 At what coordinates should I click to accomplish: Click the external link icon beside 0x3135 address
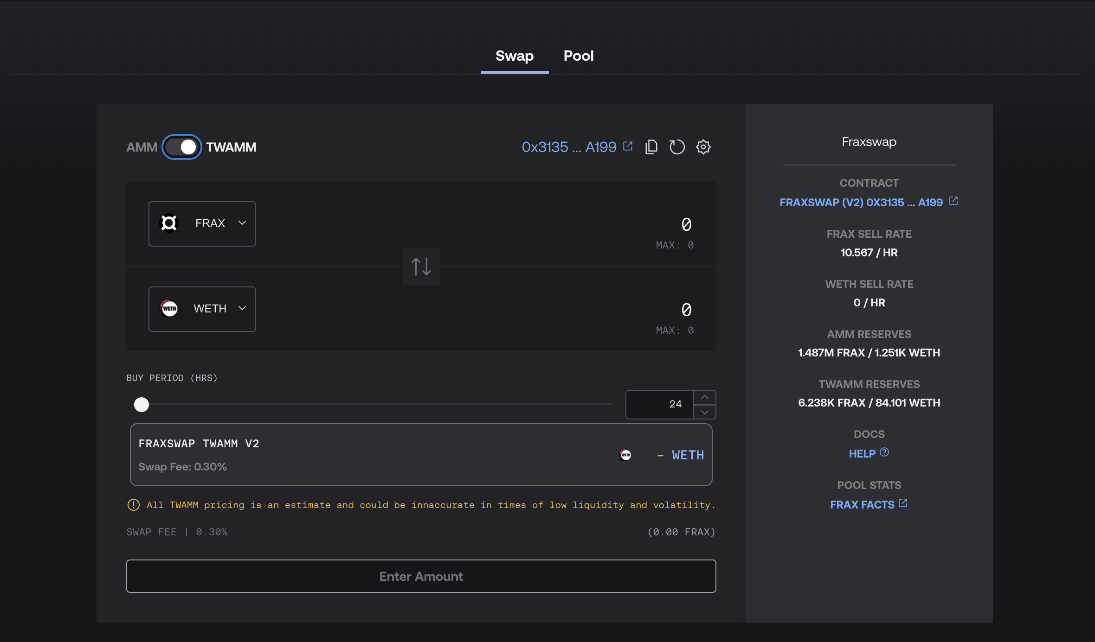[x=628, y=146]
